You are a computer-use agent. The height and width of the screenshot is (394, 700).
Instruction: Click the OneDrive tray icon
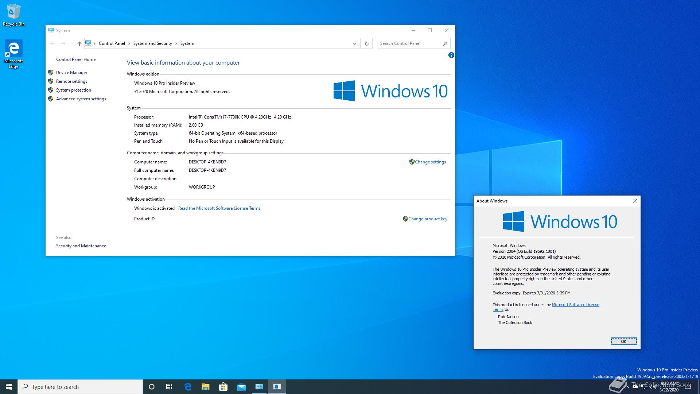click(x=635, y=387)
